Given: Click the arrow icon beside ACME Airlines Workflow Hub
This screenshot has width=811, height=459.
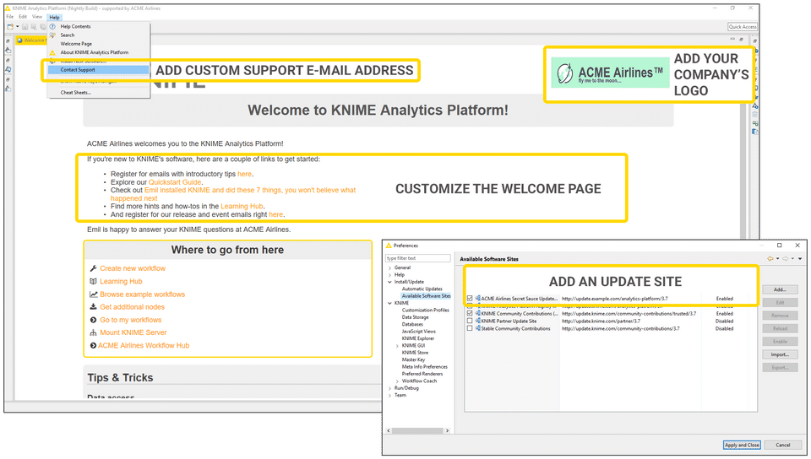Looking at the screenshot, I should [x=93, y=345].
